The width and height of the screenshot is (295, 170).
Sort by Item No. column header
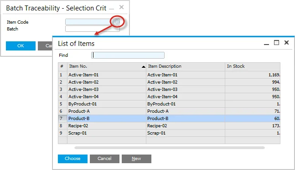click(107, 66)
